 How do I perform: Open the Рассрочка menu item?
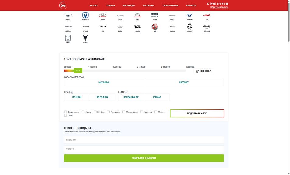tap(149, 5)
